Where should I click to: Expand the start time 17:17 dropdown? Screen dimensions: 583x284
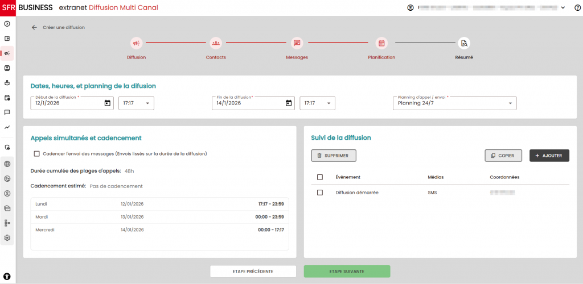(x=137, y=103)
